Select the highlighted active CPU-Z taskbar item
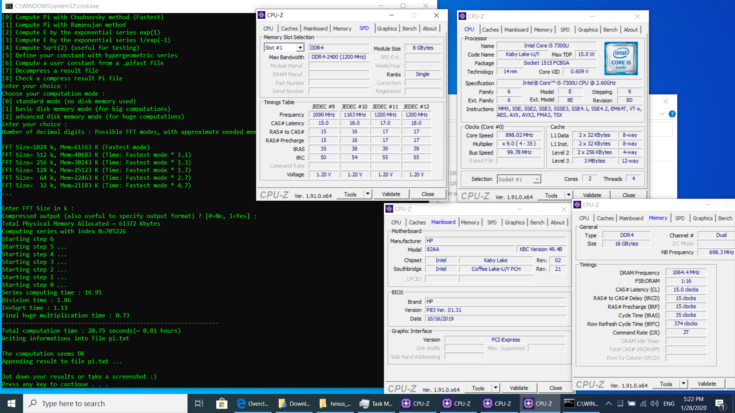This screenshot has height=413, width=735. tap(539, 403)
